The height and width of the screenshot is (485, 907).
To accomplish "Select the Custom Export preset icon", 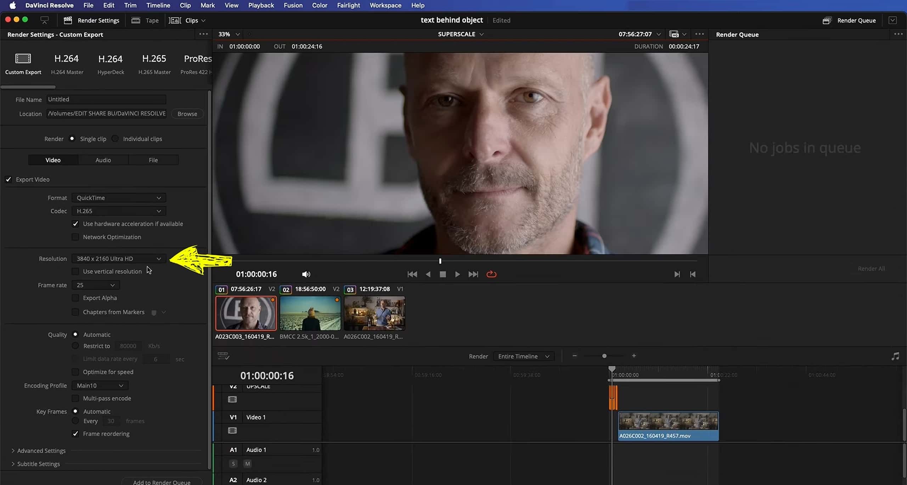I will pyautogui.click(x=23, y=58).
